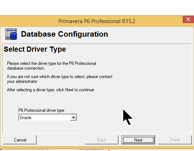The image size is (194, 151).
Task: Click the P6 Professional driver type label
Action: (x=41, y=110)
